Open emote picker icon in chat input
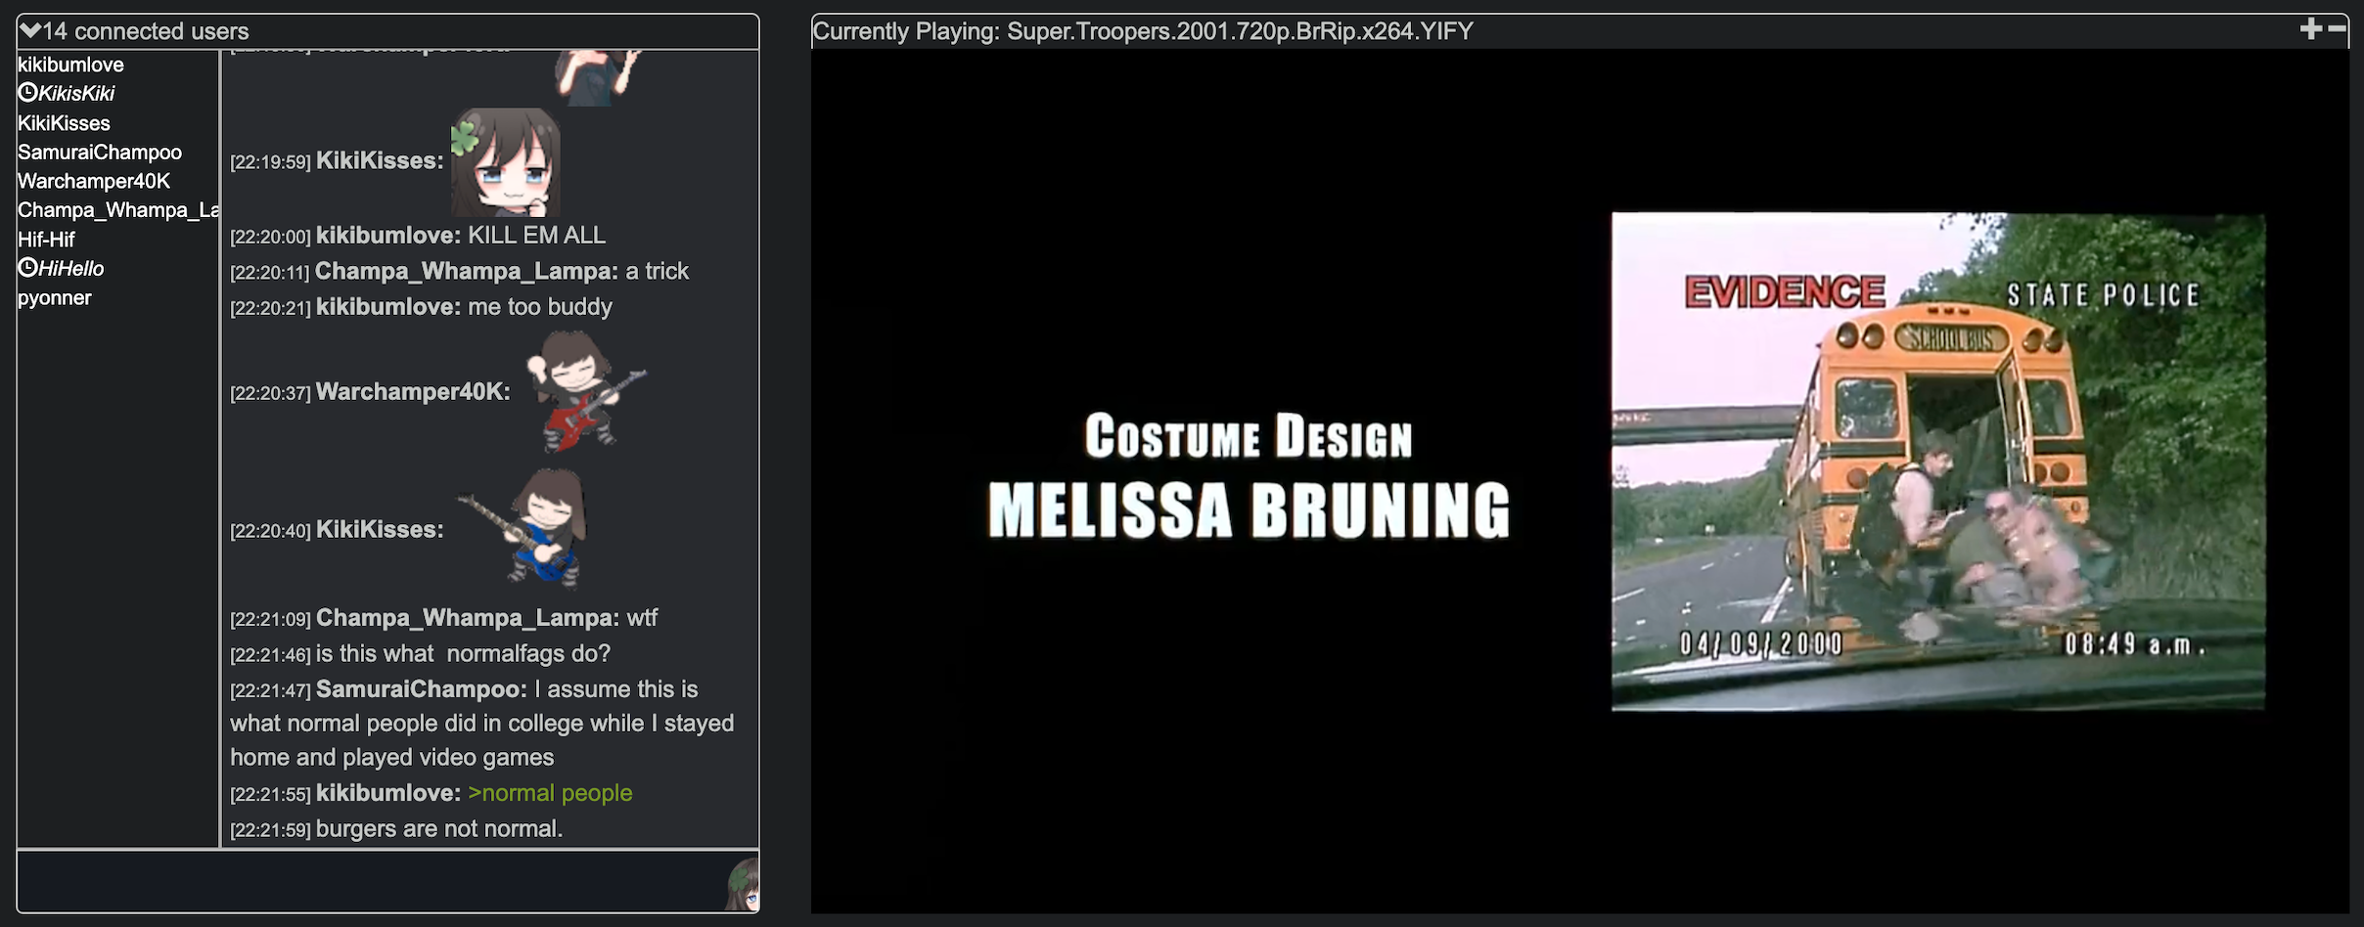2364x927 pixels. [x=744, y=884]
